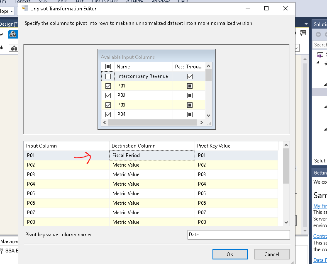Click the Unpivot editor title bar icon
The image size is (327, 264).
coord(26,8)
